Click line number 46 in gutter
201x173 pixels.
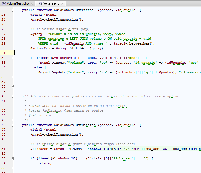3,125
